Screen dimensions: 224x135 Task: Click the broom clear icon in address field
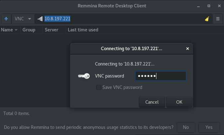pos(207,19)
